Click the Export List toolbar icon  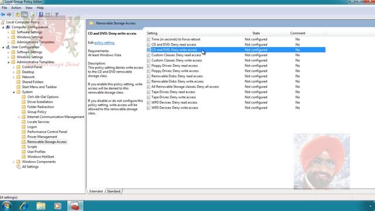(x=33, y=15)
